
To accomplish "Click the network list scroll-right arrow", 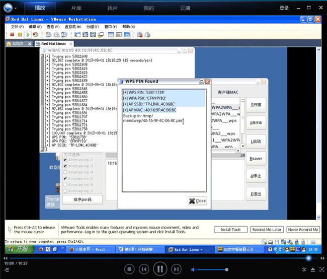I will pos(238,151).
